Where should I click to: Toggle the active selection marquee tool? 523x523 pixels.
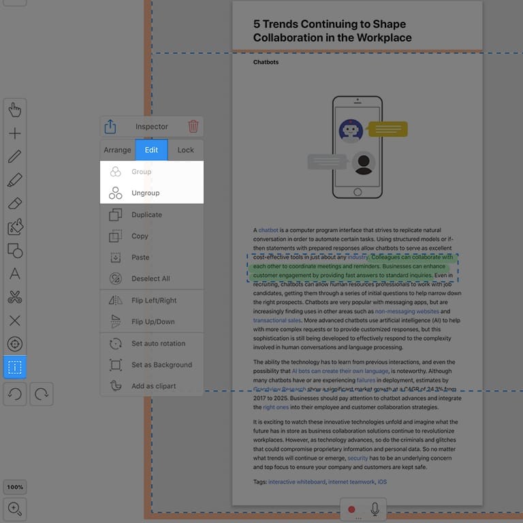point(15,367)
